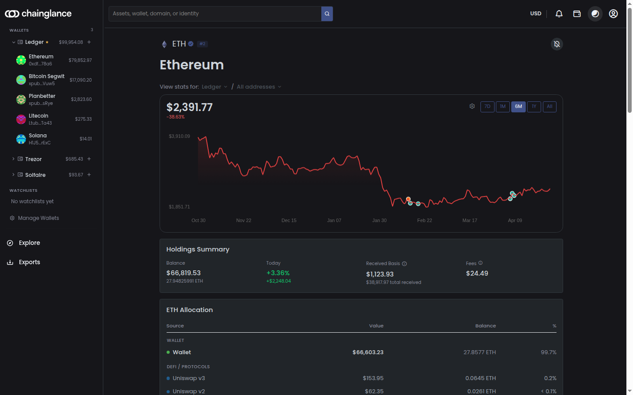Open the Exports page

pyautogui.click(x=29, y=262)
